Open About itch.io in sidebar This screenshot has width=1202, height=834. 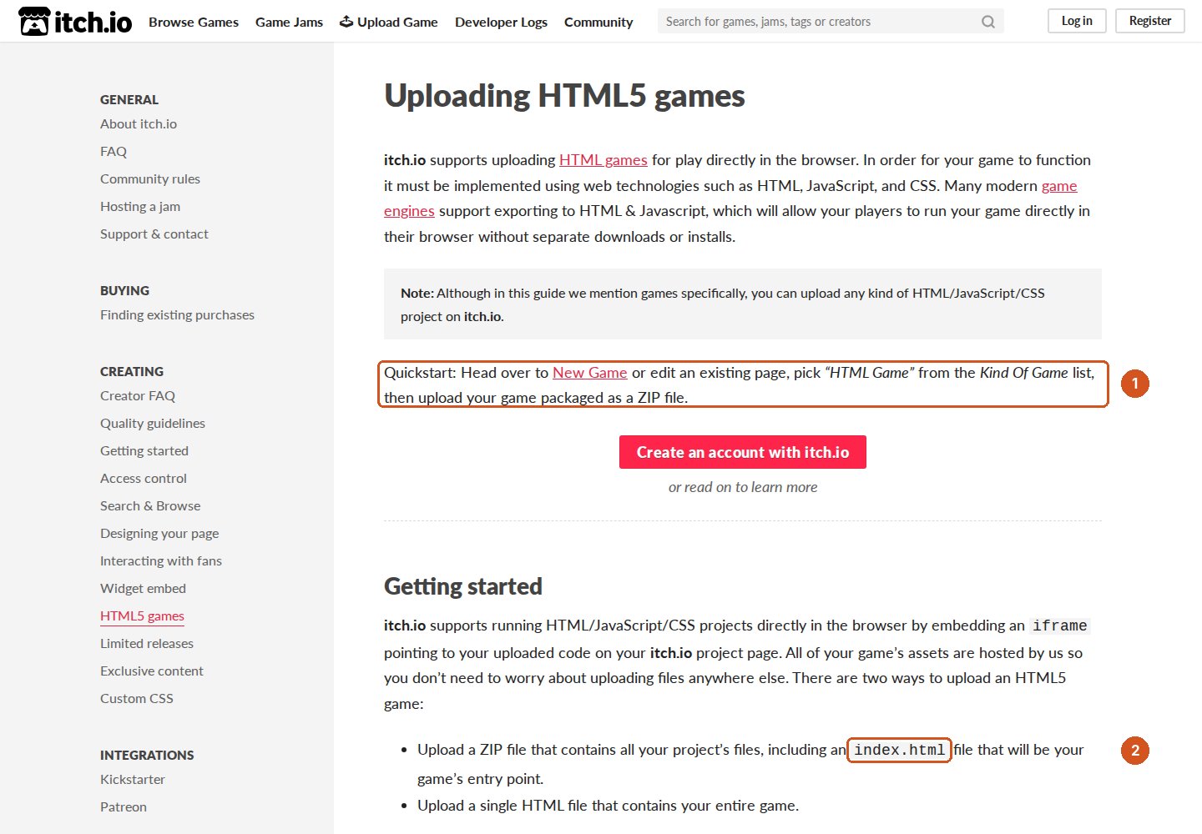pos(139,123)
